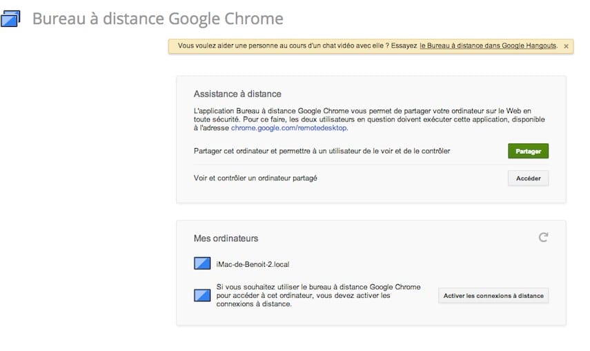
Task: Click the Bureau à distance Google Chrome title
Action: (x=157, y=19)
